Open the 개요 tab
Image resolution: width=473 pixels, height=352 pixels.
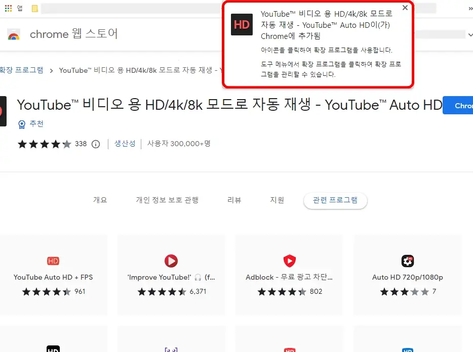(100, 200)
